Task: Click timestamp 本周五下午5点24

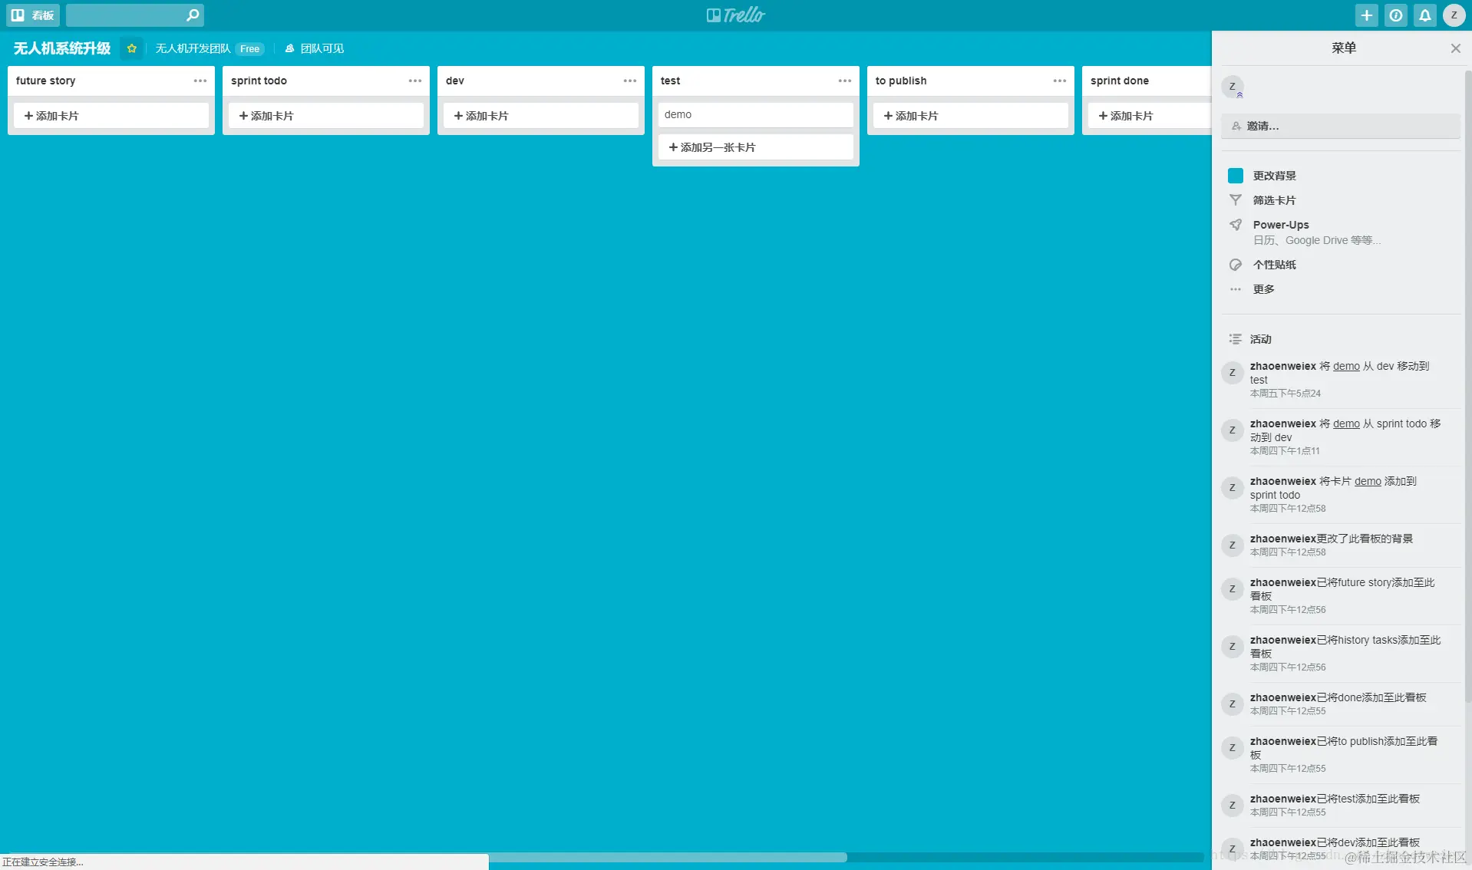Action: (1286, 394)
